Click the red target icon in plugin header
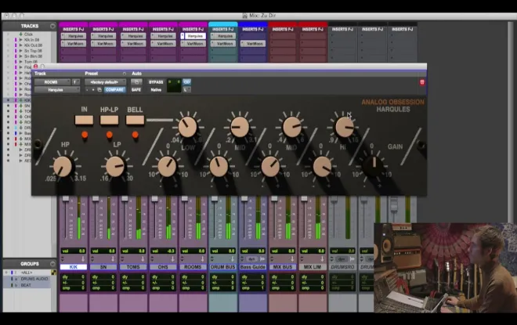Image resolution: width=517 pixels, height=325 pixels. (422, 82)
